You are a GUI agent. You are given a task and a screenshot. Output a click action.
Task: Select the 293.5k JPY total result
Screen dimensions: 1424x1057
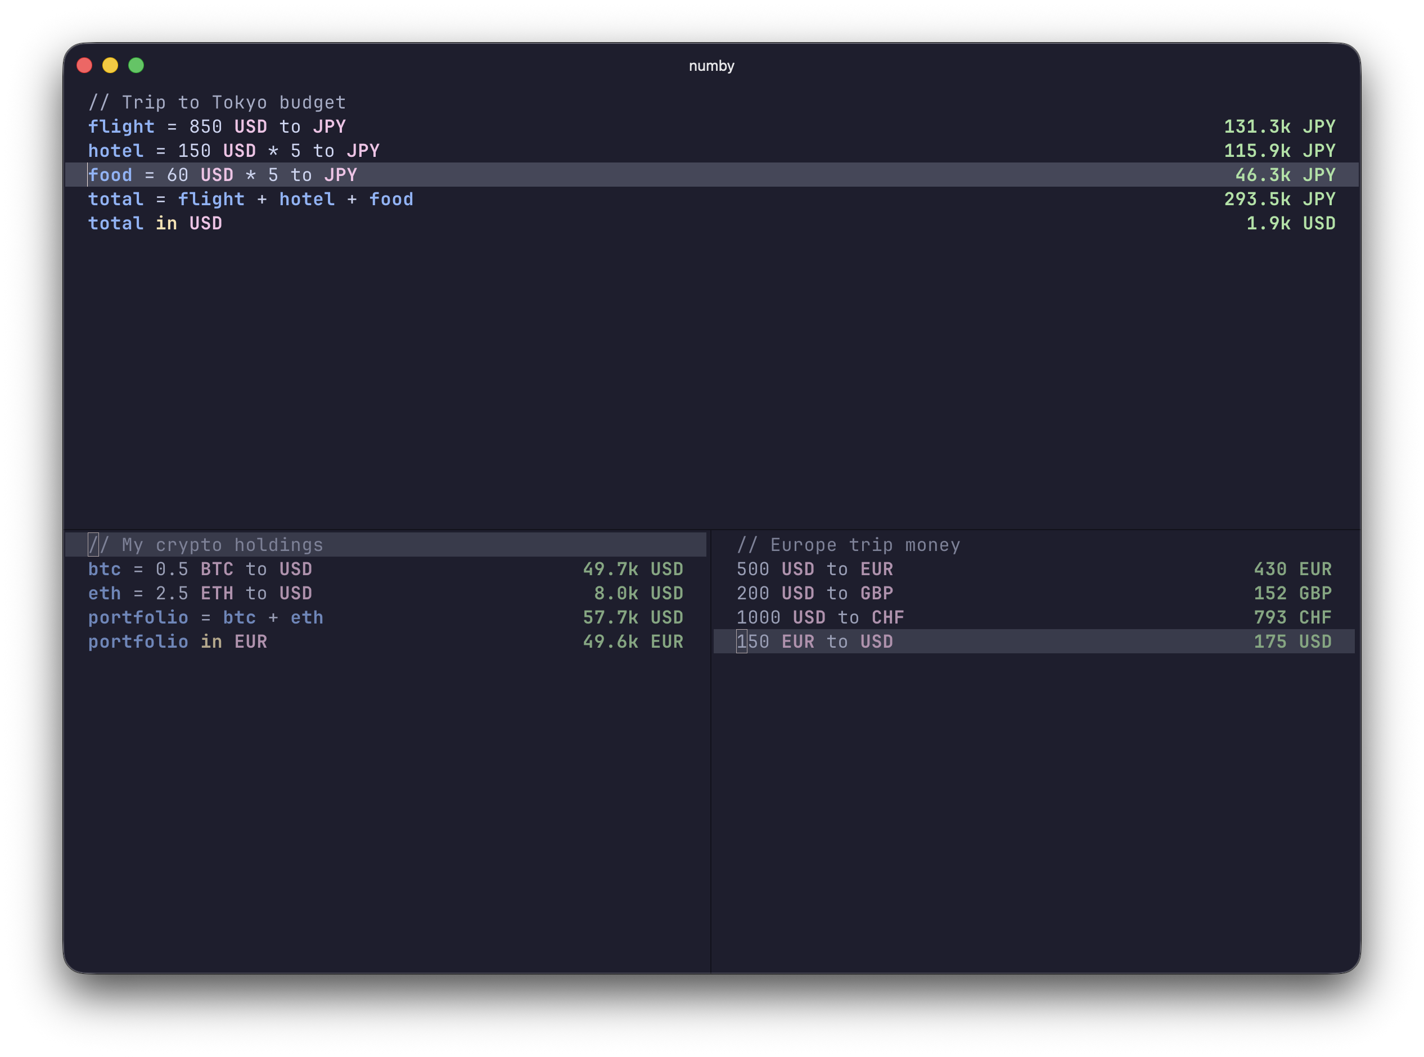(x=1279, y=199)
